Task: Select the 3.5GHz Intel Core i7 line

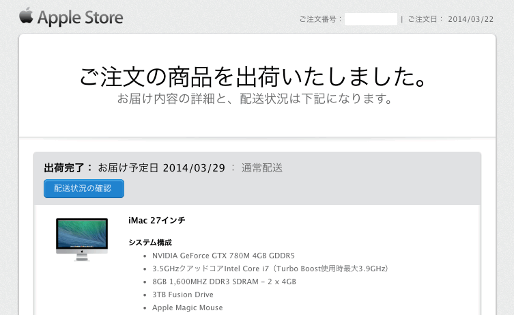Action: [x=270, y=269]
